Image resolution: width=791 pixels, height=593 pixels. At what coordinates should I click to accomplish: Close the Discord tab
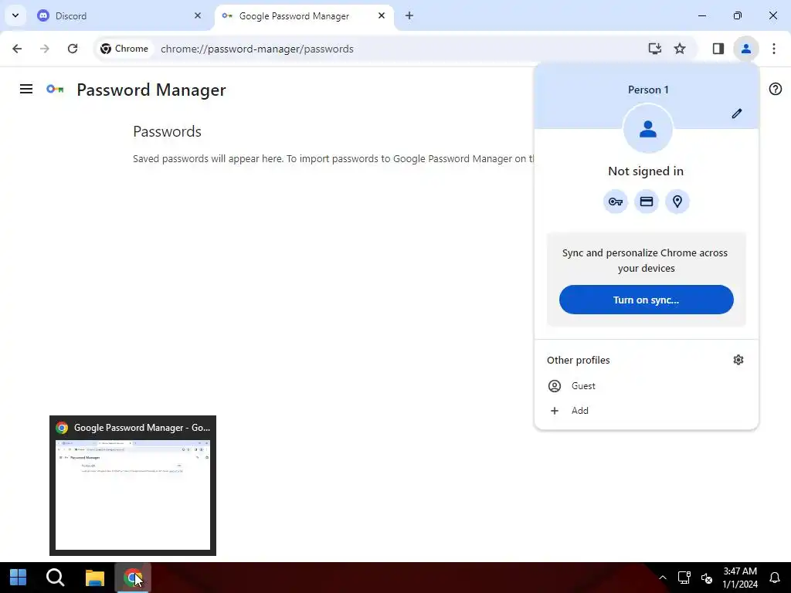tap(197, 15)
